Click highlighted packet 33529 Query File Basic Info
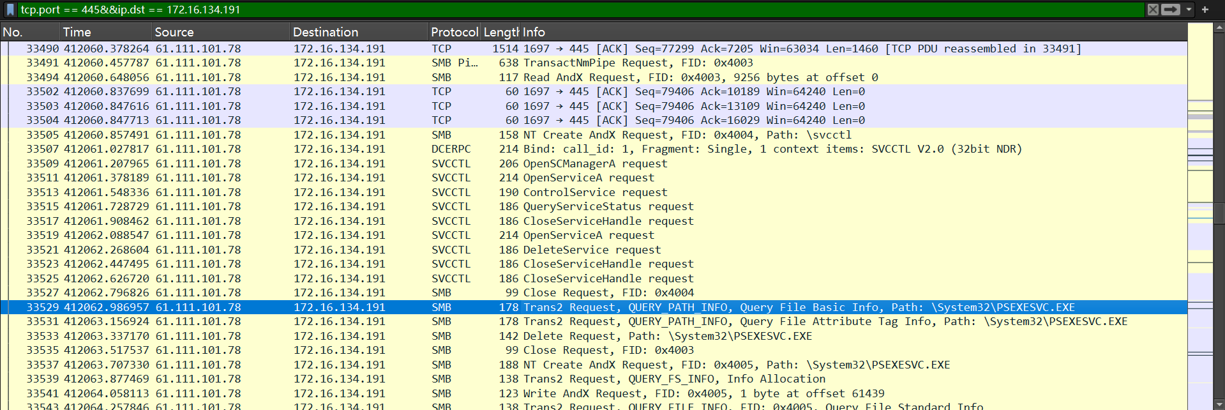This screenshot has height=410, width=1225. tap(594, 307)
